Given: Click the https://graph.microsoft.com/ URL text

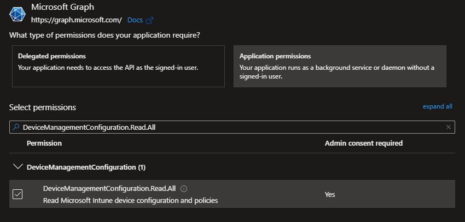Looking at the screenshot, I should tap(76, 20).
